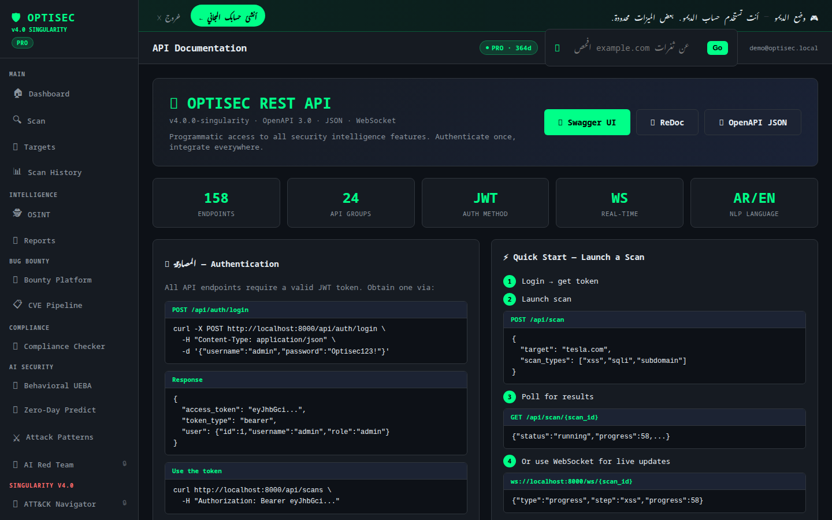
Task: Click the game controller icon in the demo banner
Action: [814, 18]
